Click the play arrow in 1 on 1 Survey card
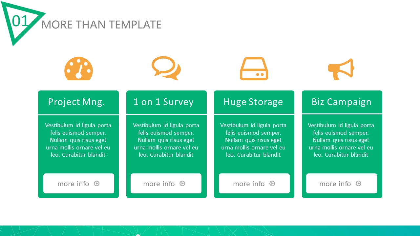The image size is (420, 236). click(x=182, y=184)
